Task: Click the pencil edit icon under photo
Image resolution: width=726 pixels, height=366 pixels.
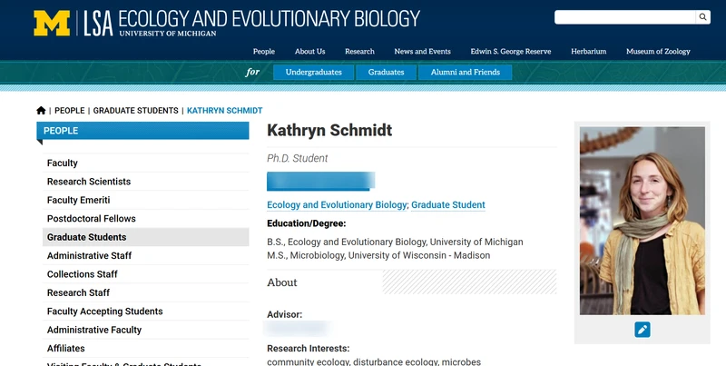Action: tap(643, 330)
